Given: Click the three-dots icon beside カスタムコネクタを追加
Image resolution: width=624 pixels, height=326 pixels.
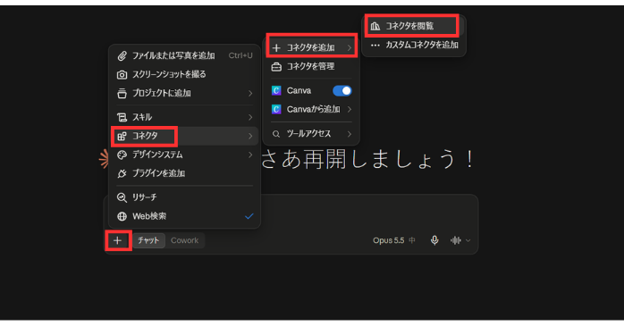Looking at the screenshot, I should 375,46.
